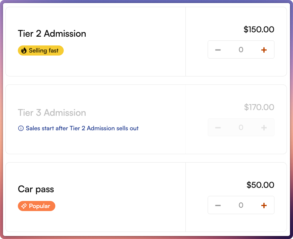
Task: Click the Sales start after Tier 2 notice
Action: [82, 128]
